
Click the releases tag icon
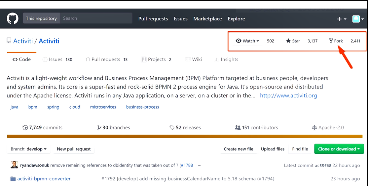point(172,128)
